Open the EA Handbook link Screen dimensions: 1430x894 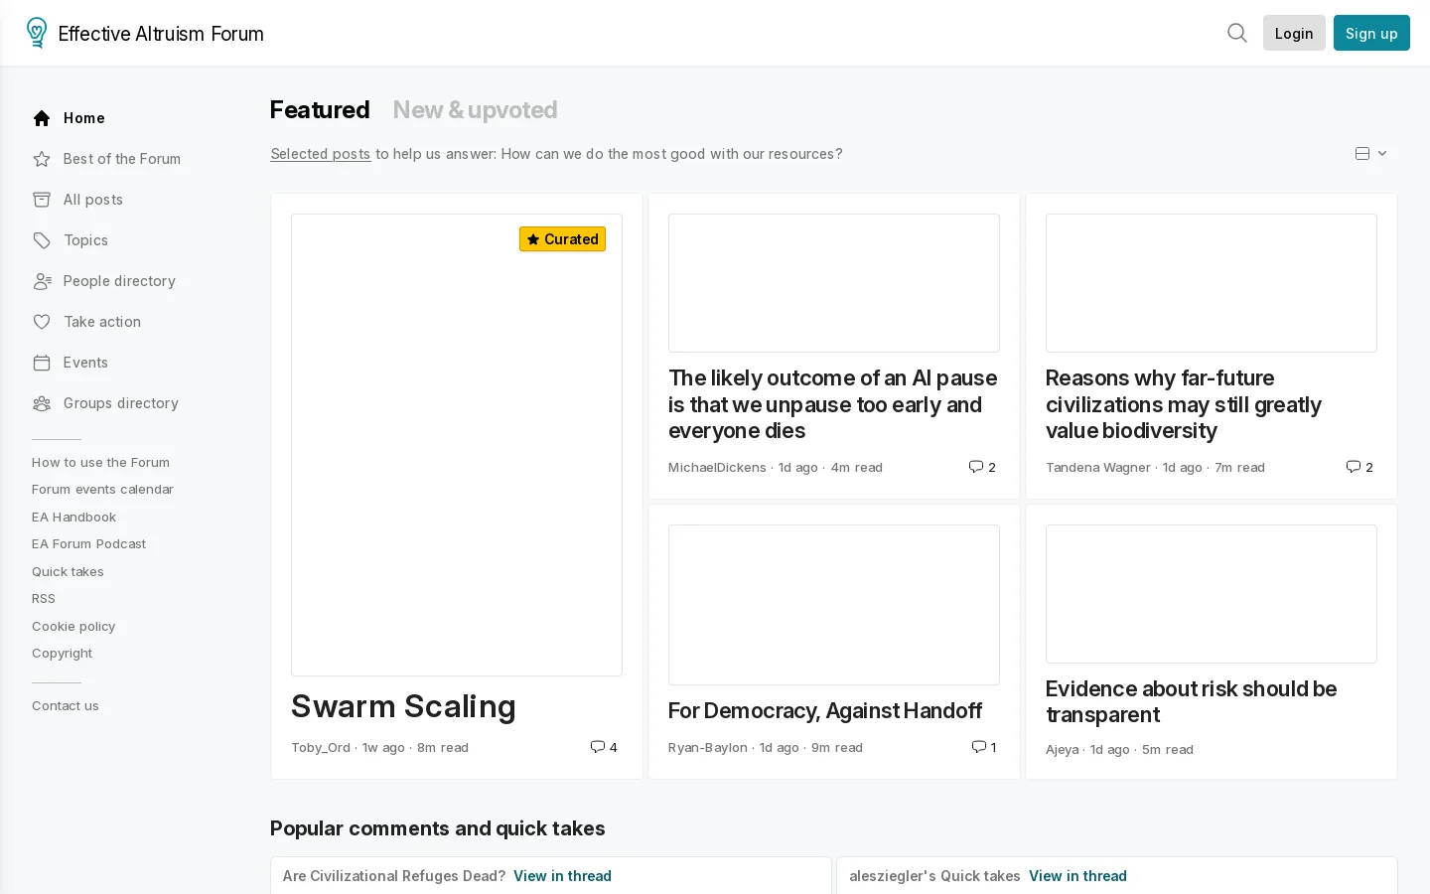pyautogui.click(x=73, y=517)
